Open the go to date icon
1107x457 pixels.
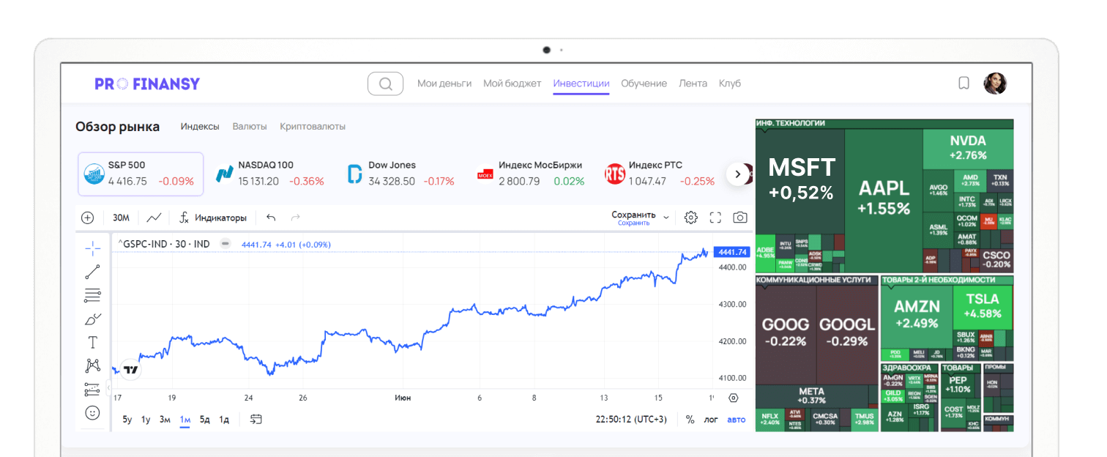pos(256,420)
